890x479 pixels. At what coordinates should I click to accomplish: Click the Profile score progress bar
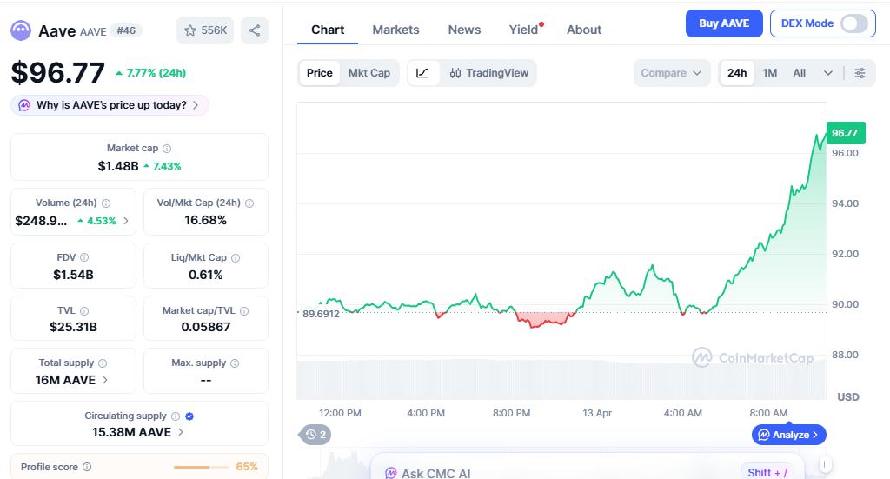[x=202, y=467]
